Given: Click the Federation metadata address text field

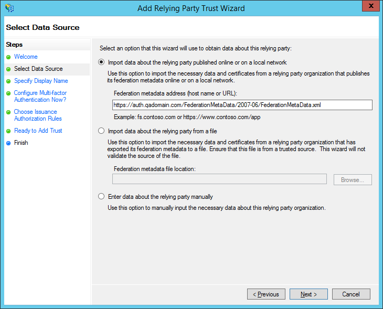Looking at the screenshot, I should (x=242, y=105).
